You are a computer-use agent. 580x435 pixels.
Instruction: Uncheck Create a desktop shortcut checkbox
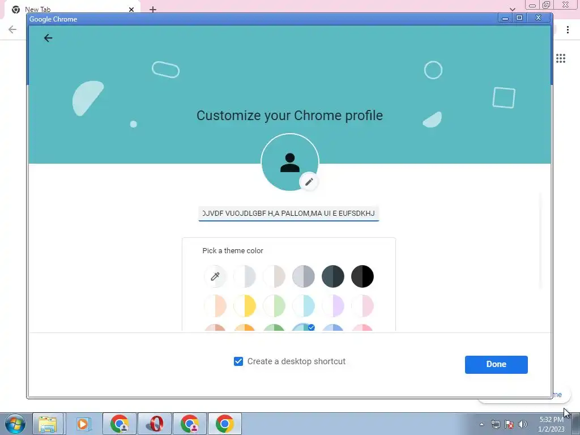pos(238,361)
